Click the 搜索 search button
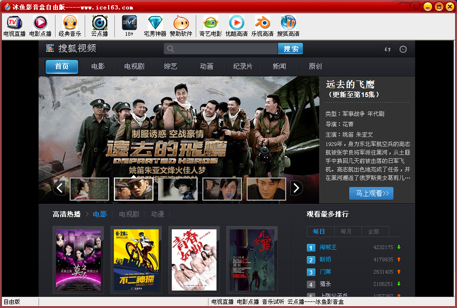This screenshot has height=308, width=457. [290, 49]
